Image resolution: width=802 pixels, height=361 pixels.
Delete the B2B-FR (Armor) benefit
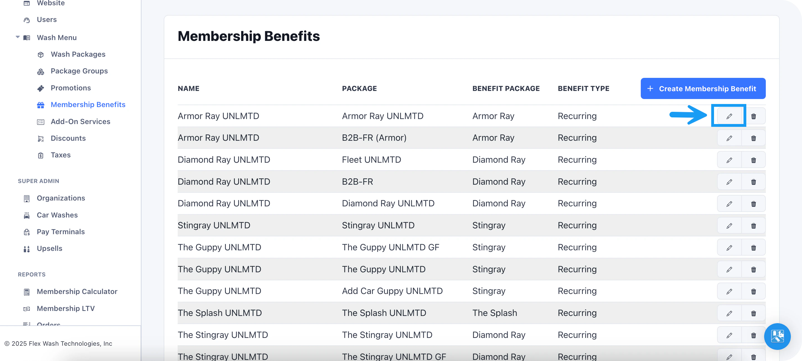pos(753,138)
